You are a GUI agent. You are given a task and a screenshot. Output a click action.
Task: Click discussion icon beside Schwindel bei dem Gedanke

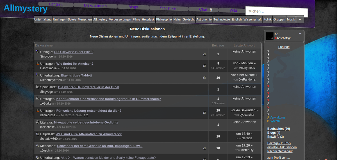pos(37,146)
